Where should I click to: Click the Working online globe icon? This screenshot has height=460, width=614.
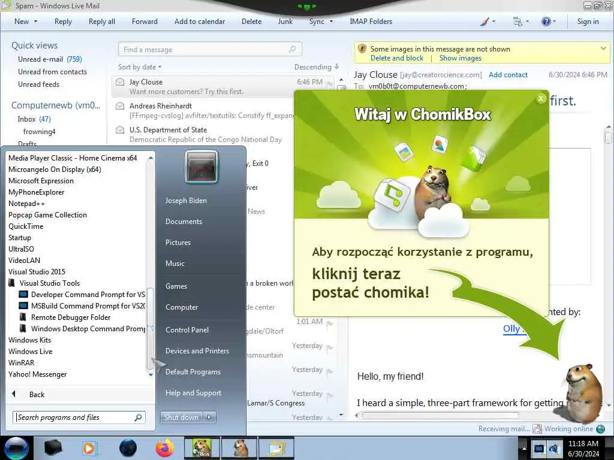point(600,429)
